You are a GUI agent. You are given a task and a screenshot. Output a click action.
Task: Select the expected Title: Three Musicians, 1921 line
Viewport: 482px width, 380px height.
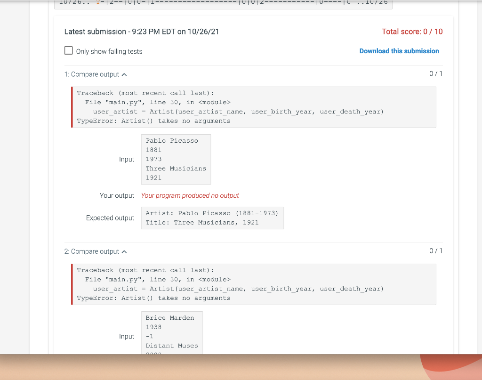202,223
